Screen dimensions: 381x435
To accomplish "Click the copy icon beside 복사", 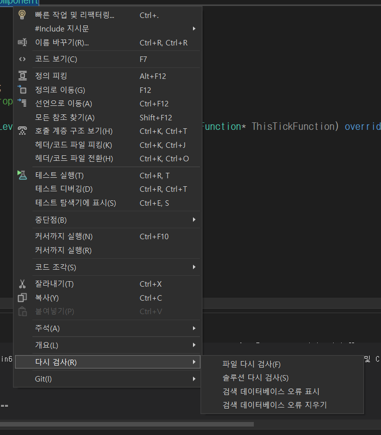I will pos(22,298).
